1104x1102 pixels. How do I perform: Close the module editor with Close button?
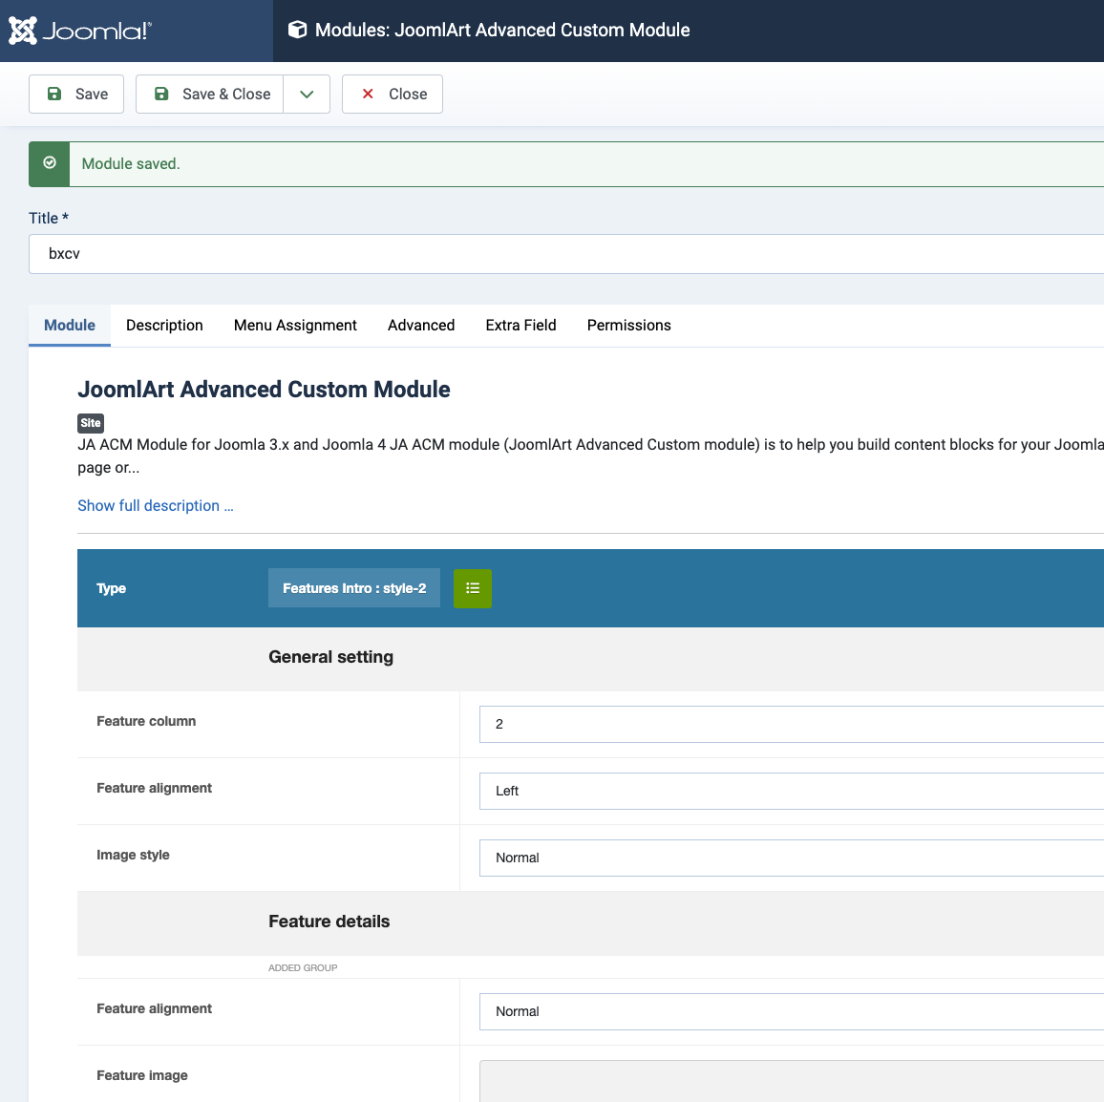point(393,94)
